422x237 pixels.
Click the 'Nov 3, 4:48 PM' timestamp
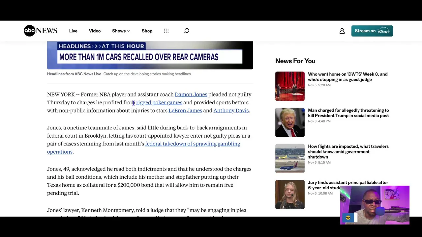(x=319, y=121)
